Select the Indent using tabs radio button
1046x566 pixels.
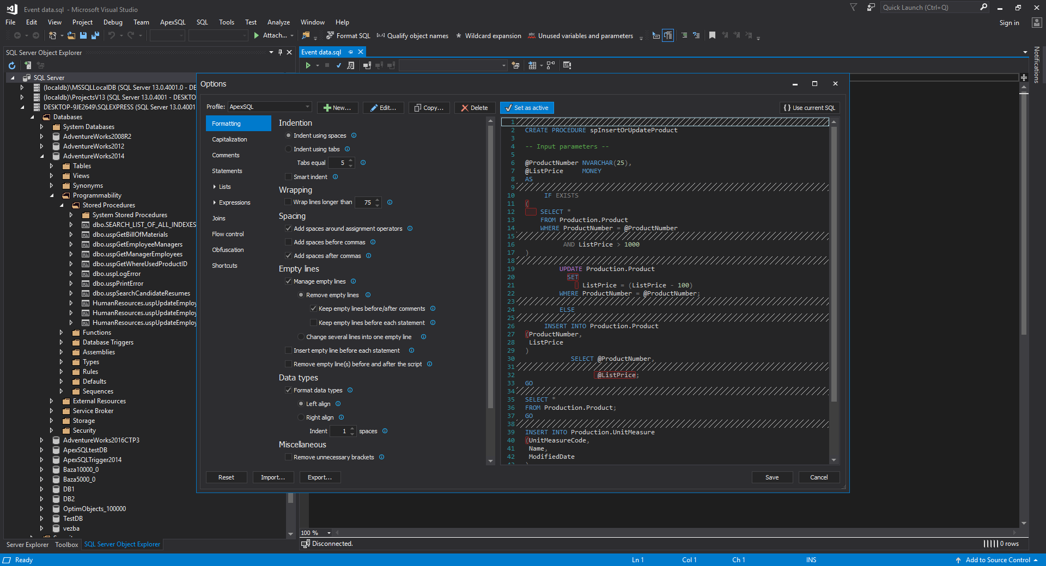click(289, 149)
